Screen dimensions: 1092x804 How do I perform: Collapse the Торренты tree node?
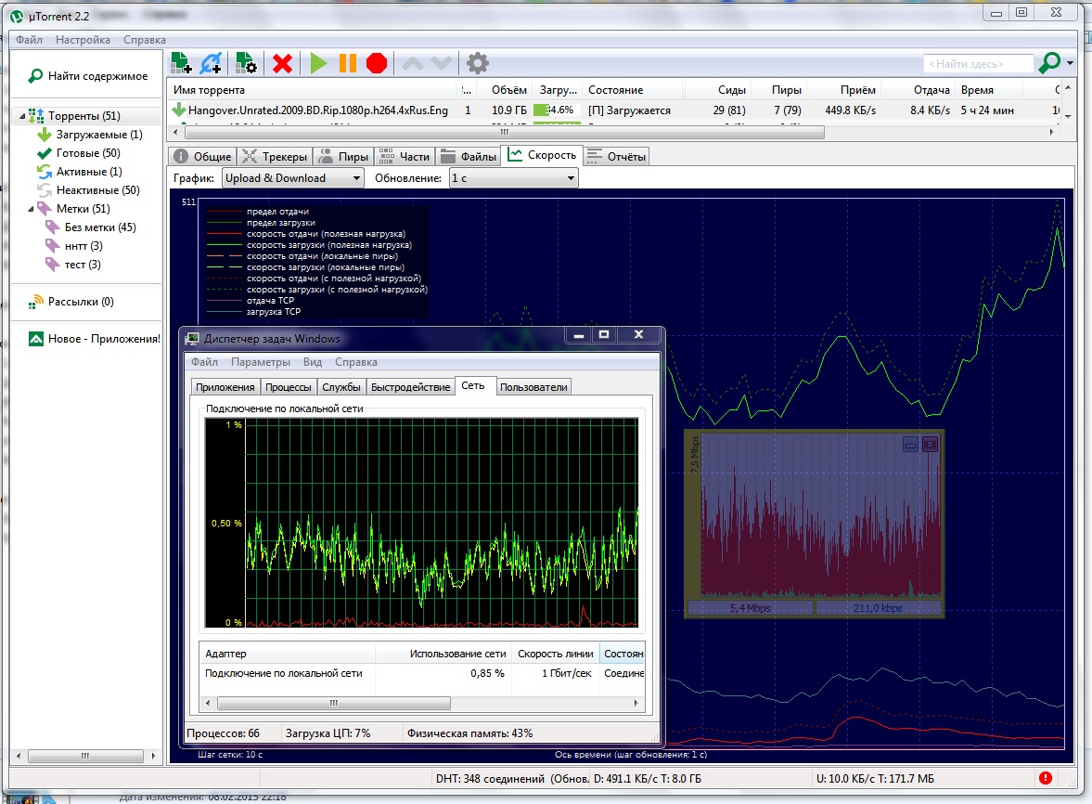pyautogui.click(x=21, y=117)
